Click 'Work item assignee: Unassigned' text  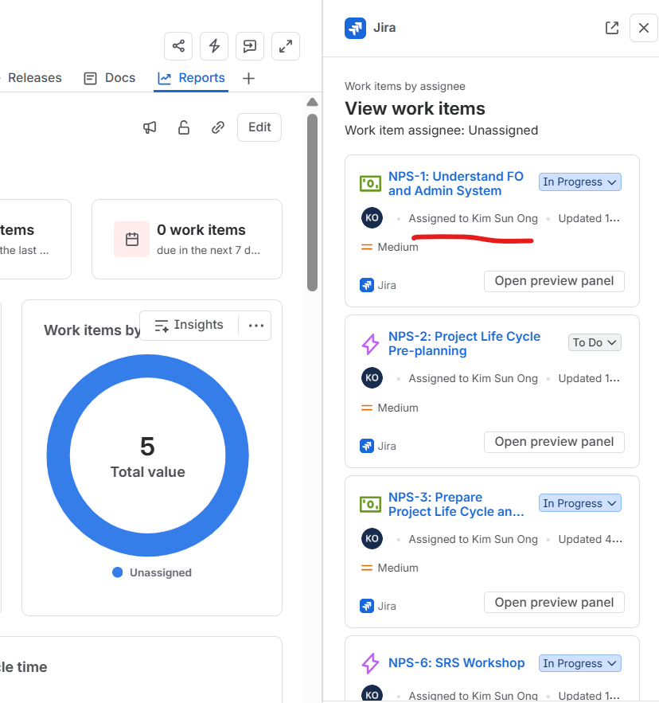[x=441, y=131]
